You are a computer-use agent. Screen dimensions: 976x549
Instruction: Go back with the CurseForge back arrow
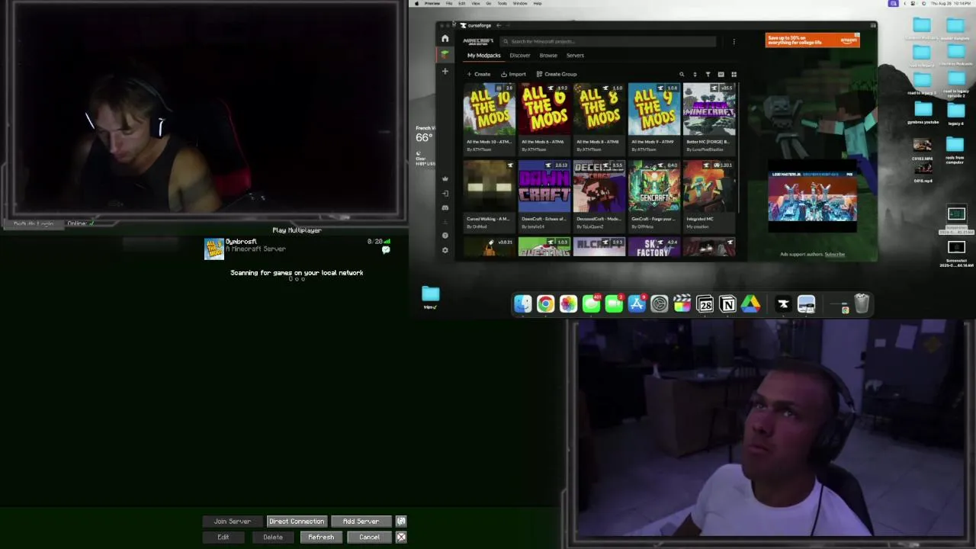pyautogui.click(x=499, y=25)
